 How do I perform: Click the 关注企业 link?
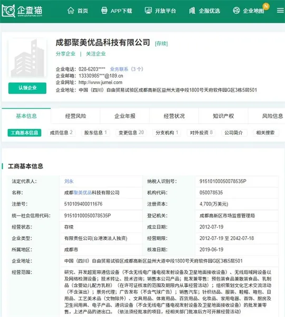pyautogui.click(x=96, y=54)
